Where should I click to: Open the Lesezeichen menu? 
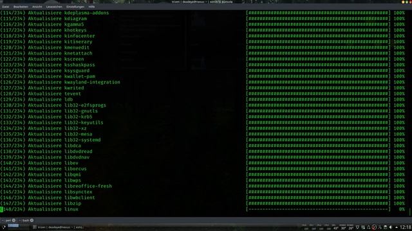[x=54, y=6]
